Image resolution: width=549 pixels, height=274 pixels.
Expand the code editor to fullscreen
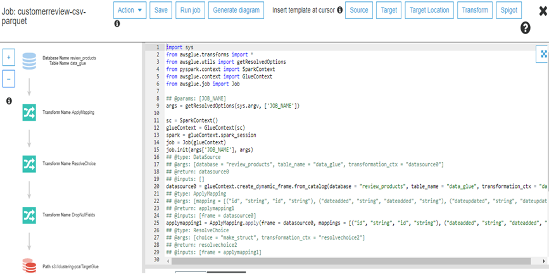[x=543, y=54]
